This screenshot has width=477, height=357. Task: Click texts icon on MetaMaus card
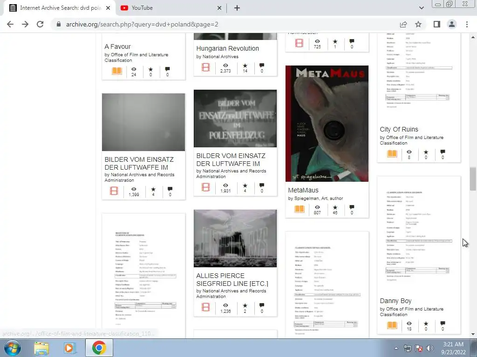(x=300, y=209)
